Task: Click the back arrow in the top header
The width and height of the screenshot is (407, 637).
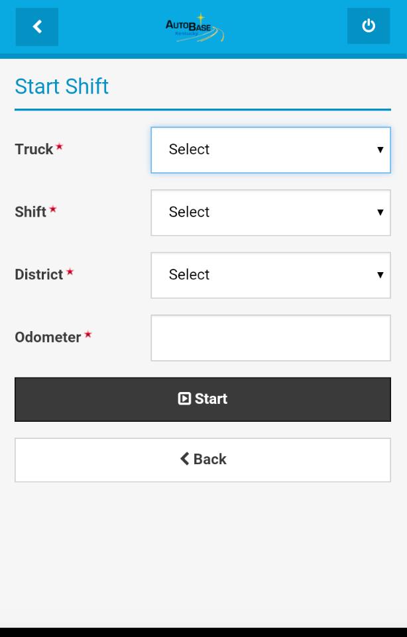Action: [37, 26]
